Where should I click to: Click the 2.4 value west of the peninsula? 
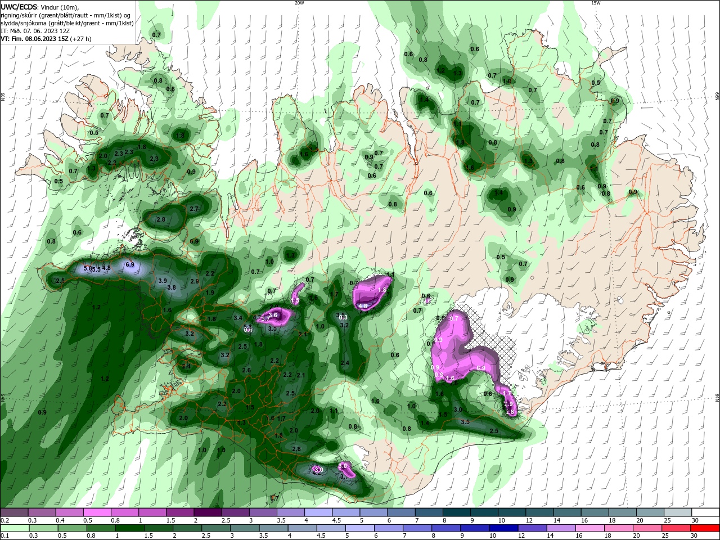click(186, 367)
